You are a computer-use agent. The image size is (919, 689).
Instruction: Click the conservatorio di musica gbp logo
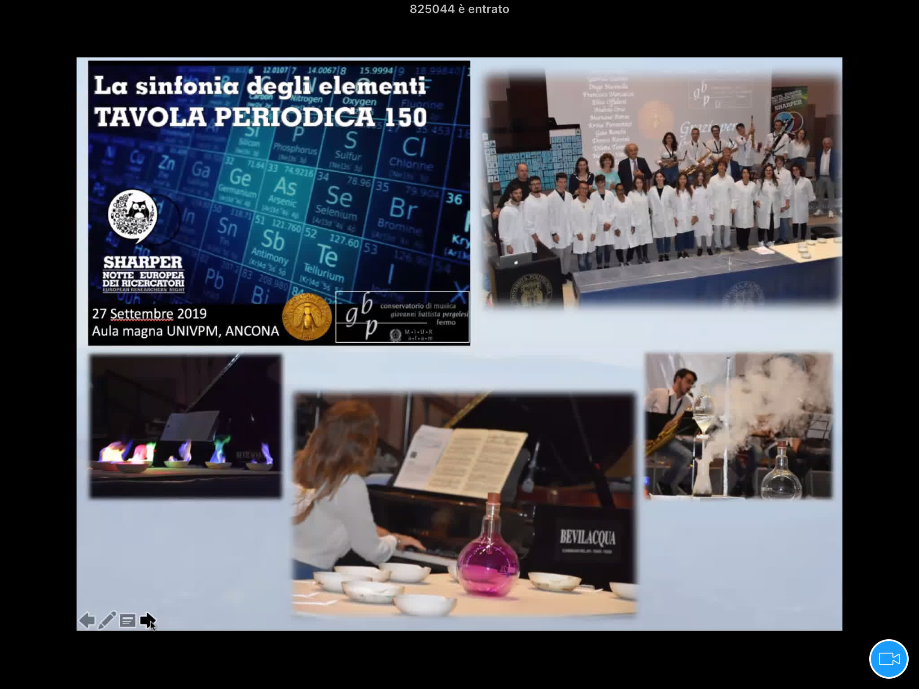[403, 317]
